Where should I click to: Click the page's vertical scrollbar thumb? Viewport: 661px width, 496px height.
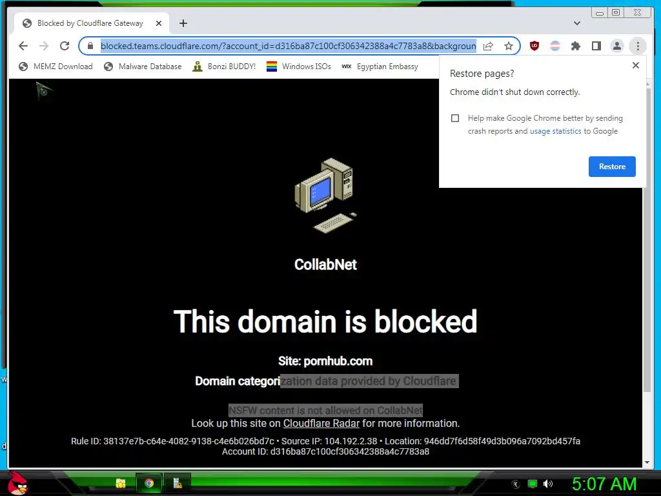[647, 240]
